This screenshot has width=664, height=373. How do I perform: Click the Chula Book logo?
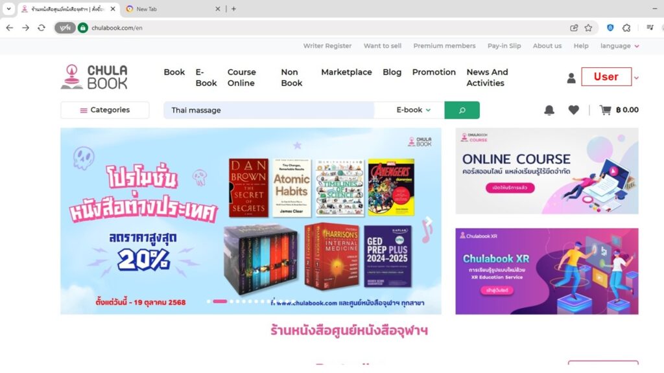click(x=94, y=76)
